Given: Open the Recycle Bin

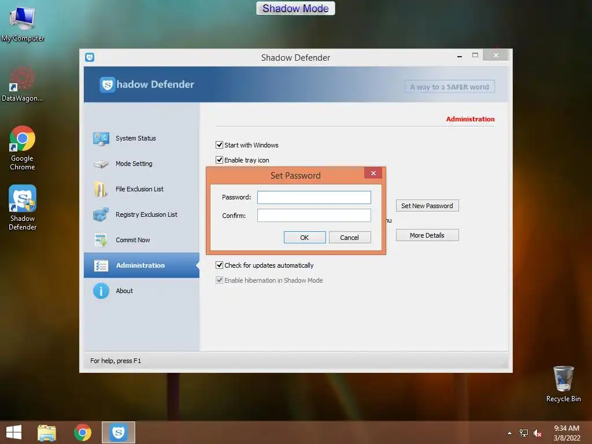Looking at the screenshot, I should pyautogui.click(x=563, y=384).
